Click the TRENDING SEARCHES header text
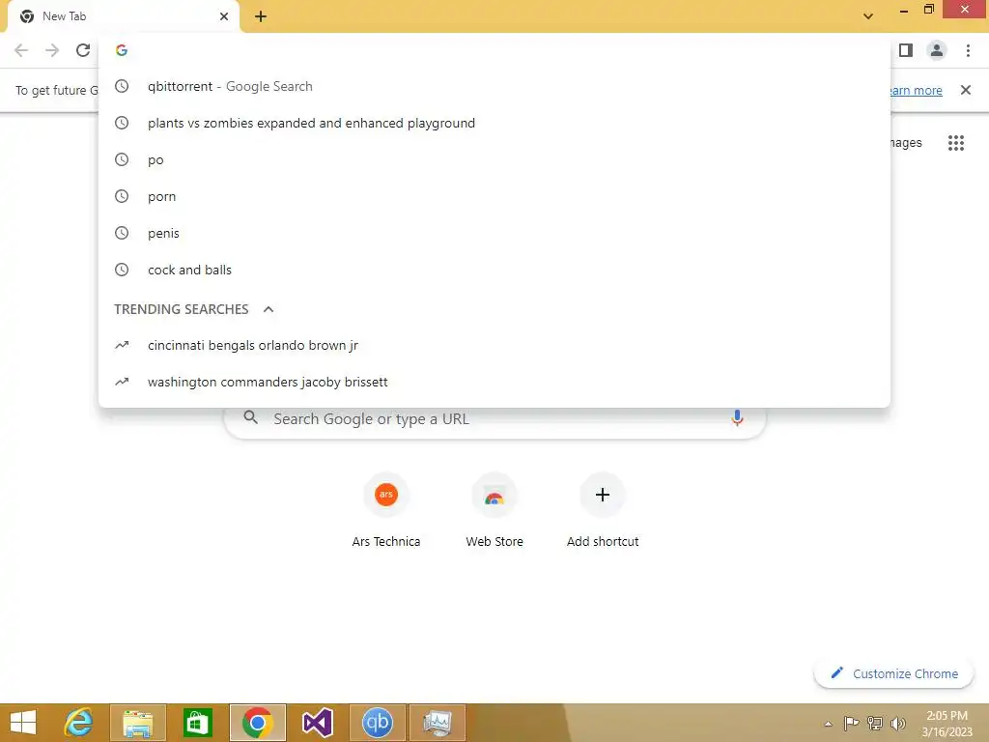This screenshot has height=742, width=989. (182, 309)
